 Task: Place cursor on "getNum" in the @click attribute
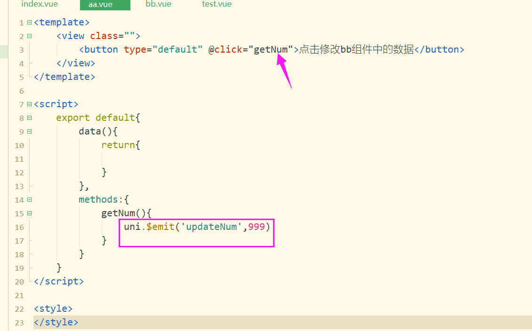(271, 49)
